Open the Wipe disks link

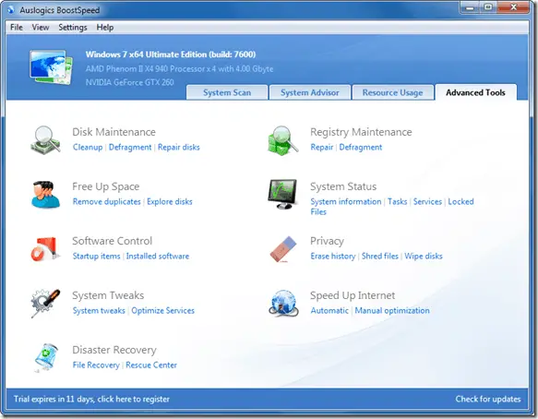424,256
